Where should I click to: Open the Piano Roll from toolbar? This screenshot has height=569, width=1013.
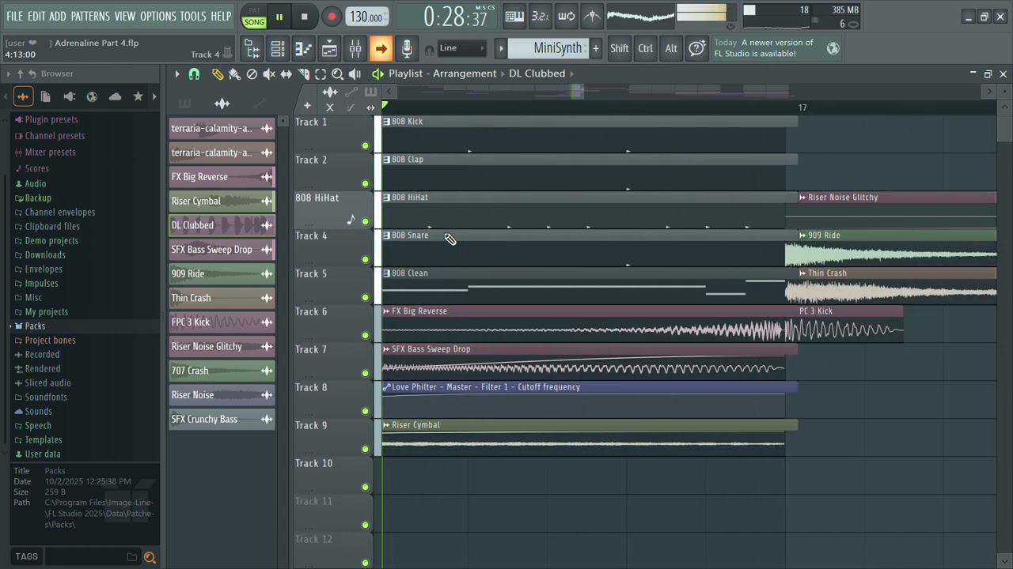point(304,49)
